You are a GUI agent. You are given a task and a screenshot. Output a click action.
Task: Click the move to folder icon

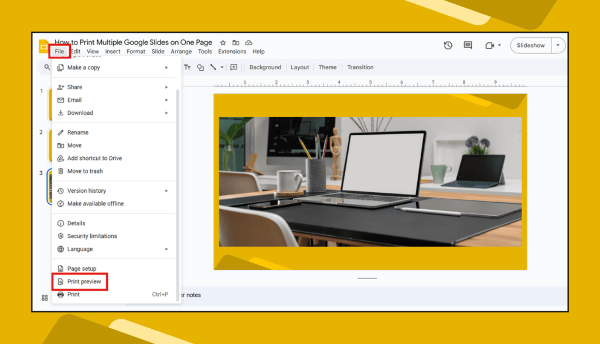pyautogui.click(x=236, y=42)
